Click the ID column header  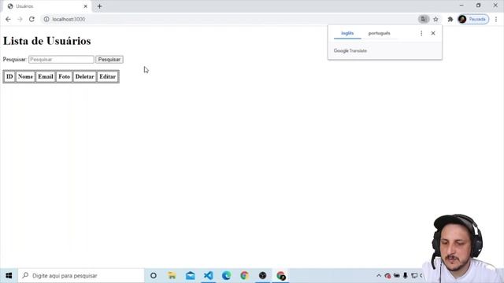pos(9,77)
